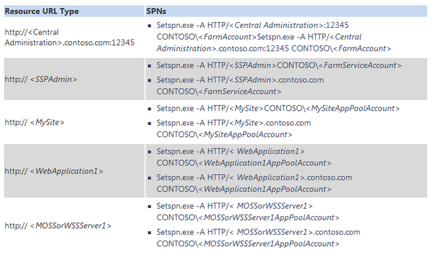Click bullet before MySite.contoso.com command
Screen dimensions: 433x258
pyautogui.click(x=149, y=123)
